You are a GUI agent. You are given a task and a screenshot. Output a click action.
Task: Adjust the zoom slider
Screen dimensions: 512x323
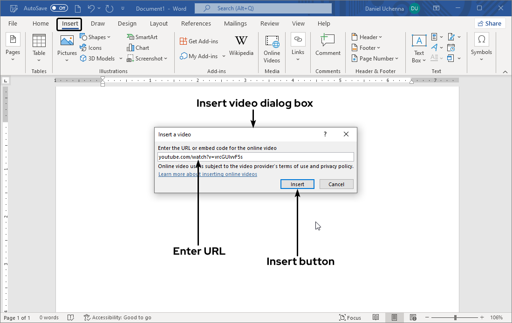tap(454, 317)
